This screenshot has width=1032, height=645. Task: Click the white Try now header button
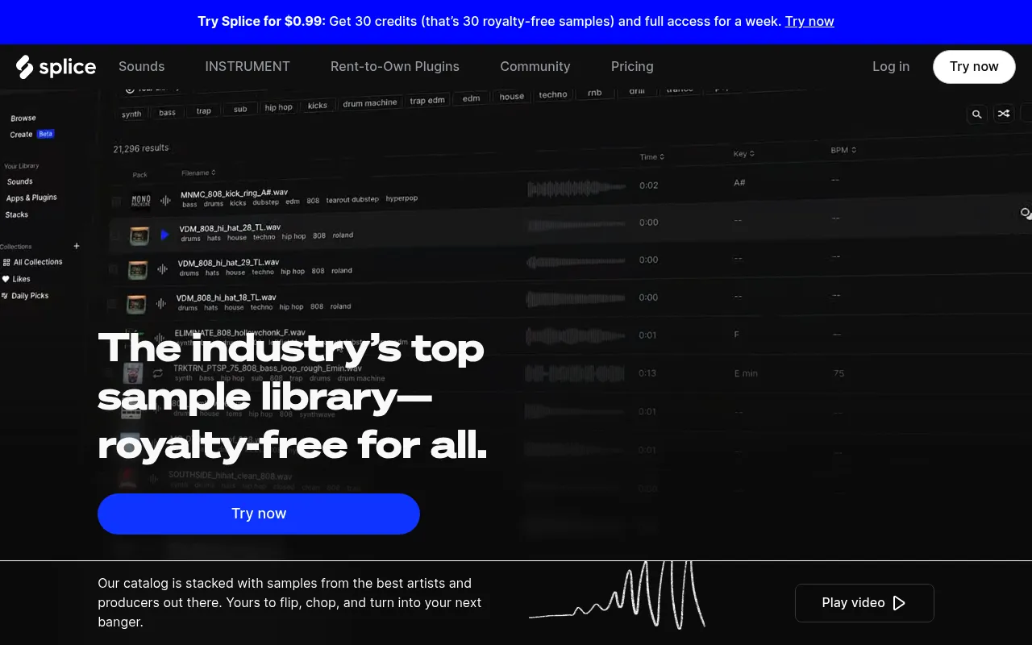point(974,66)
